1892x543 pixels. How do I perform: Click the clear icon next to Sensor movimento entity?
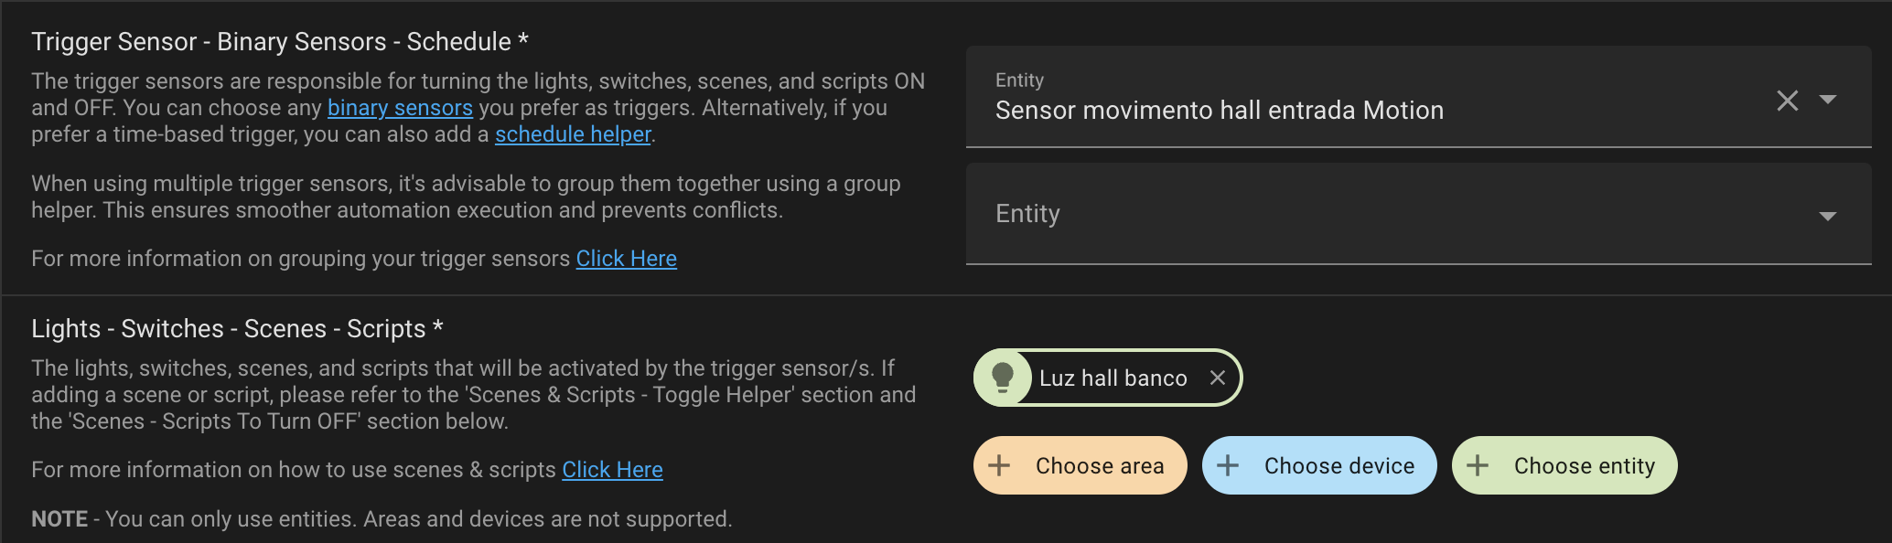[1787, 101]
